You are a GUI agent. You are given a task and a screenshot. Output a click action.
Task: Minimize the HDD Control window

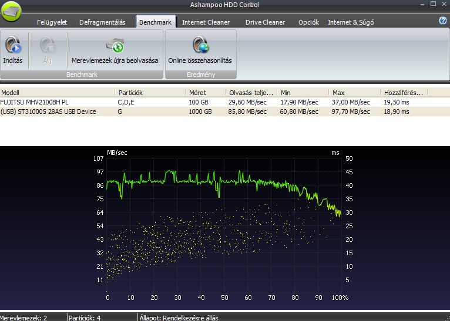coord(422,4)
